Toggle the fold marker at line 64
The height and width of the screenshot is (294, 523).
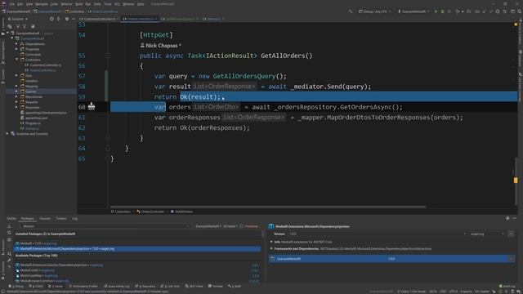(x=108, y=149)
